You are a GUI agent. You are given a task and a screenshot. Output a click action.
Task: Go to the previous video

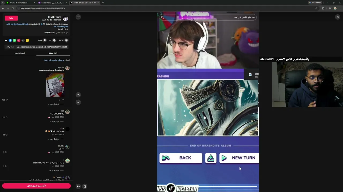[78, 95]
